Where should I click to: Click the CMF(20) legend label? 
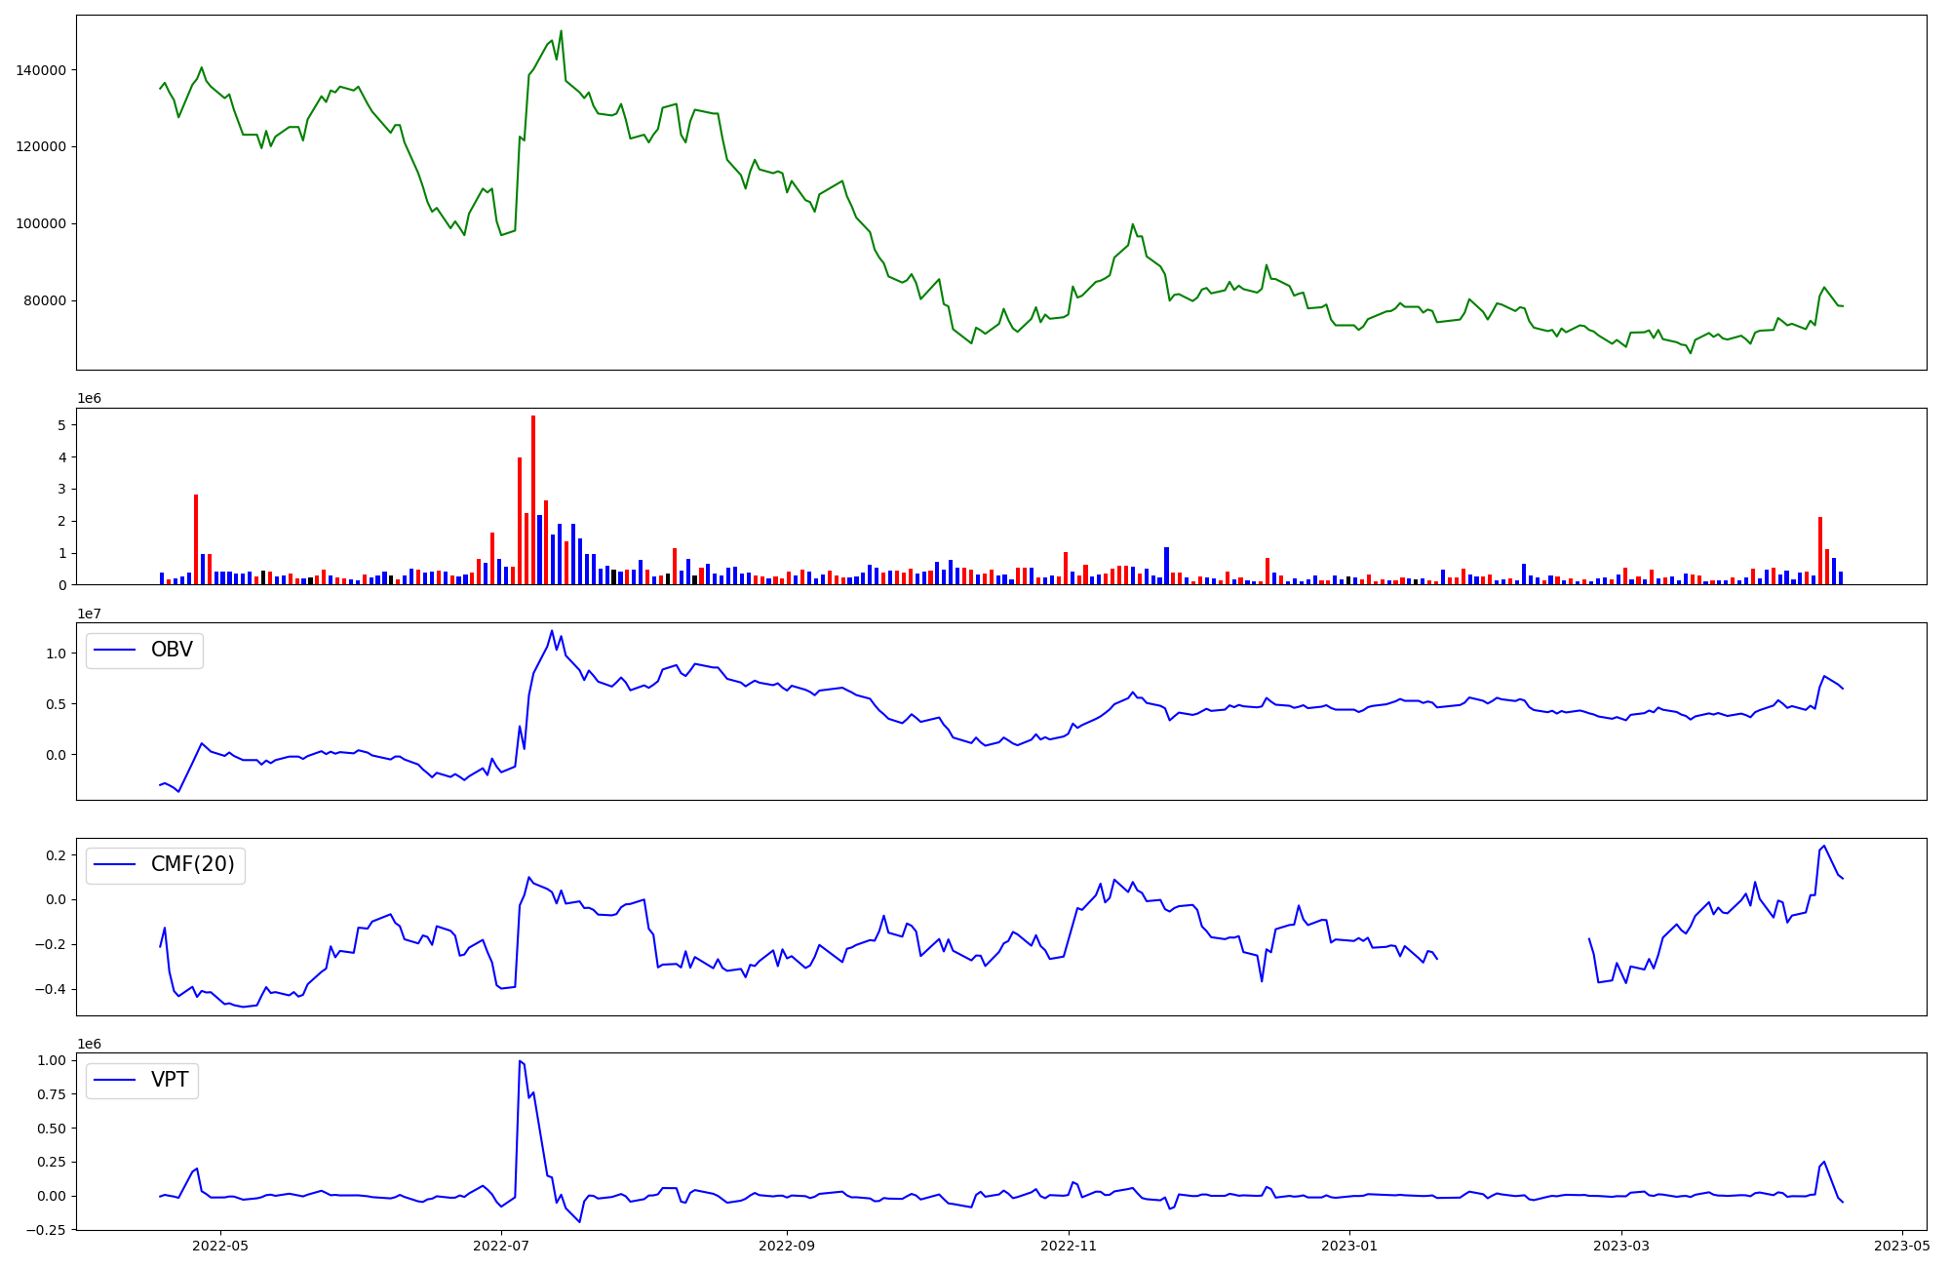(x=192, y=864)
